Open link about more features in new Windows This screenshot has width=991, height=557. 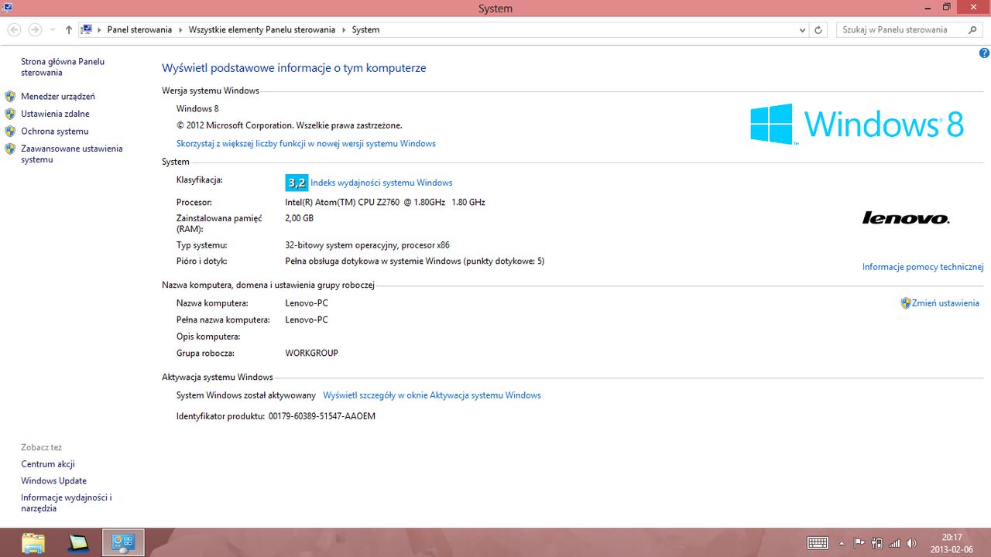(x=306, y=143)
